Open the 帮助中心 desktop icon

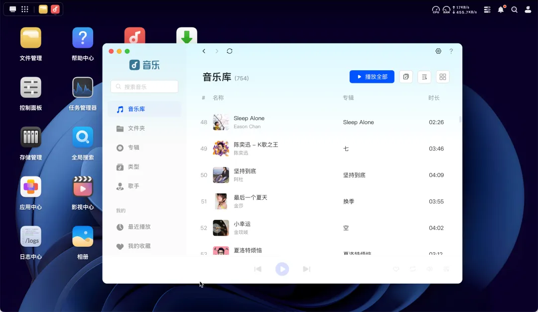(x=83, y=38)
